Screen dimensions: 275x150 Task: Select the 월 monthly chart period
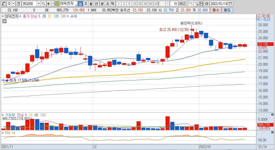tap(91, 4)
